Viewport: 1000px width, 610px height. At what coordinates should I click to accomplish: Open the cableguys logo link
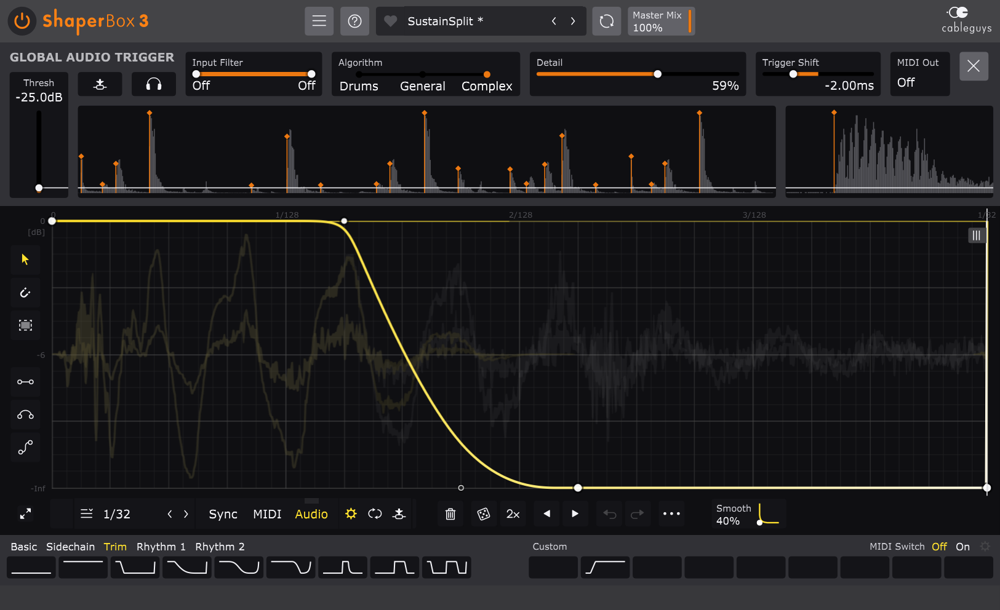966,20
